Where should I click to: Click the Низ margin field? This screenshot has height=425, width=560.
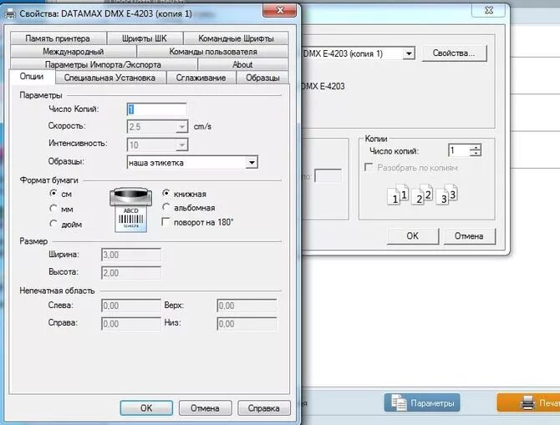point(247,324)
